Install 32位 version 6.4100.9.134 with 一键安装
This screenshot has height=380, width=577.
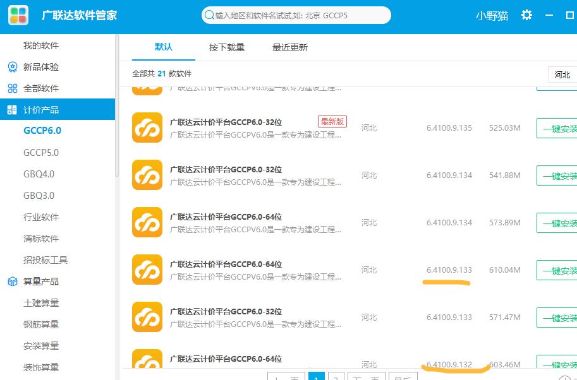tap(557, 175)
